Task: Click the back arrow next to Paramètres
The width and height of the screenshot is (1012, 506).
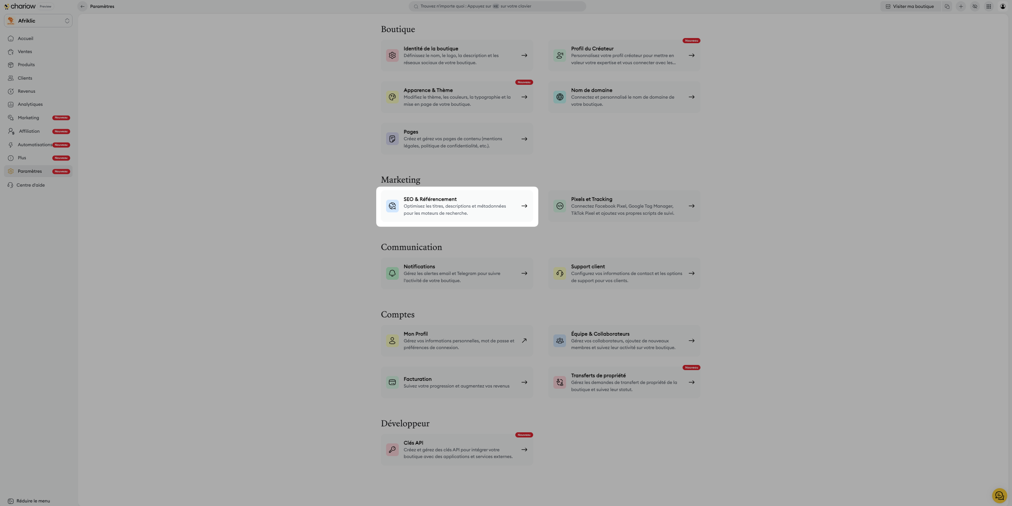Action: [82, 6]
